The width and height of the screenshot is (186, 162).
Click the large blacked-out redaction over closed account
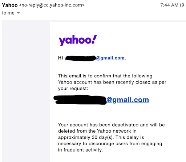(80, 100)
